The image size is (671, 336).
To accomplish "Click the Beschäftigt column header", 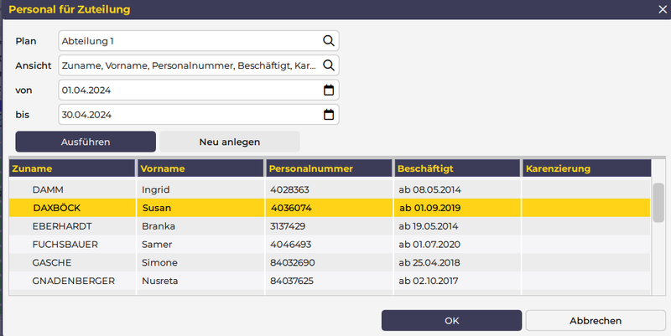I will pyautogui.click(x=456, y=168).
